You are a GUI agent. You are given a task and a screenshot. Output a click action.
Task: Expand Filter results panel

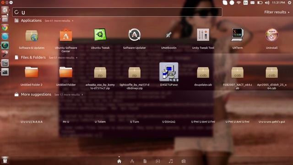coord(277,12)
